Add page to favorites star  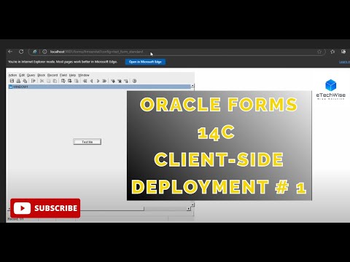(x=319, y=52)
